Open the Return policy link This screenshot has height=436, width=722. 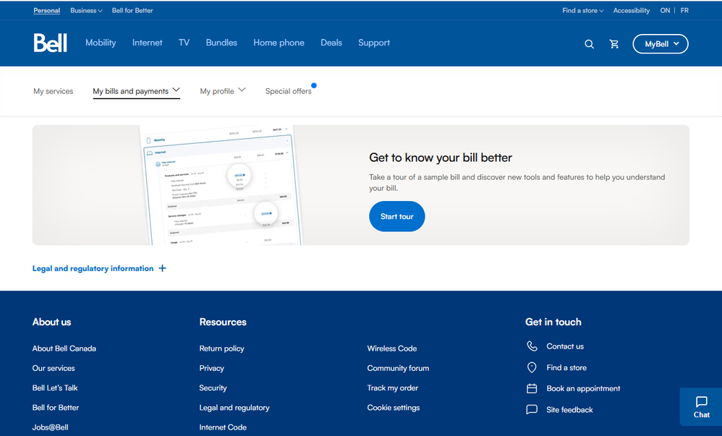point(221,349)
